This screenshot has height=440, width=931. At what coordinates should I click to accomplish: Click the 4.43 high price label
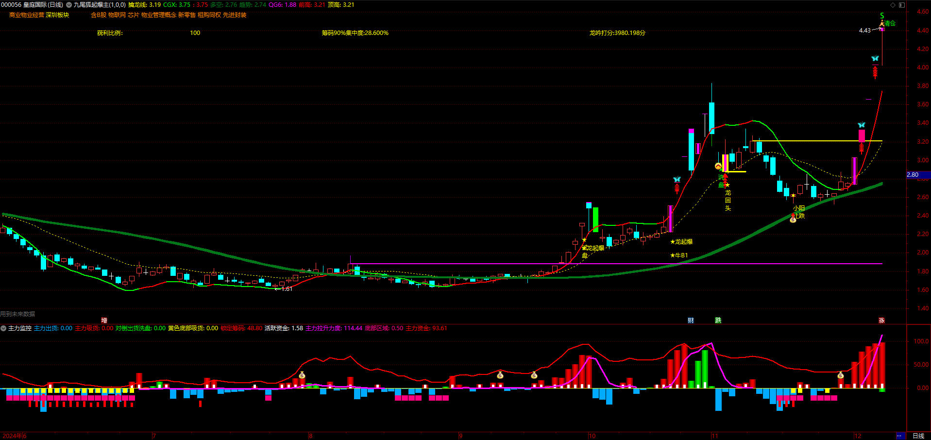(x=865, y=31)
